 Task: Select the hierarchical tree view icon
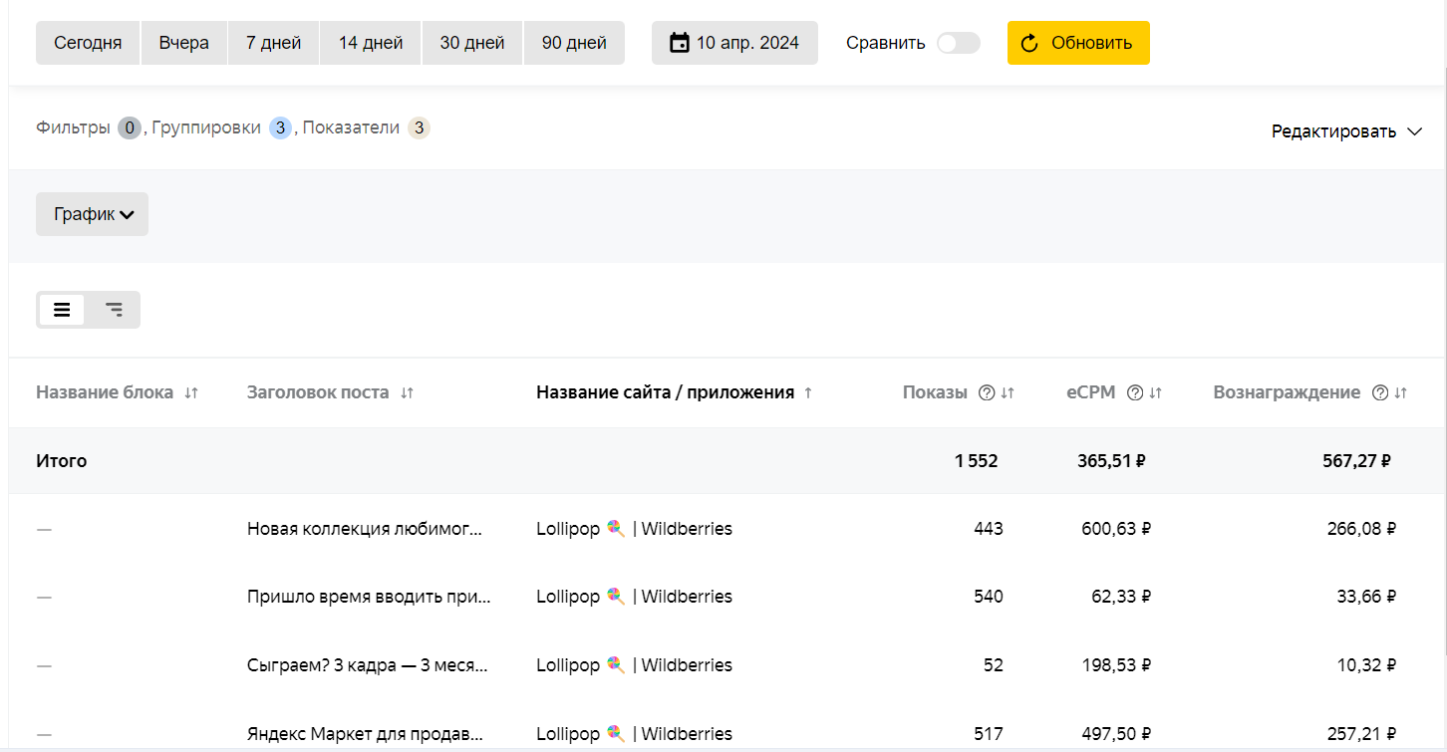click(115, 310)
